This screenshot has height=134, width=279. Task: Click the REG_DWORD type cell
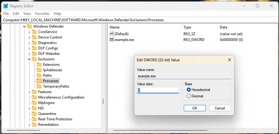(194, 40)
